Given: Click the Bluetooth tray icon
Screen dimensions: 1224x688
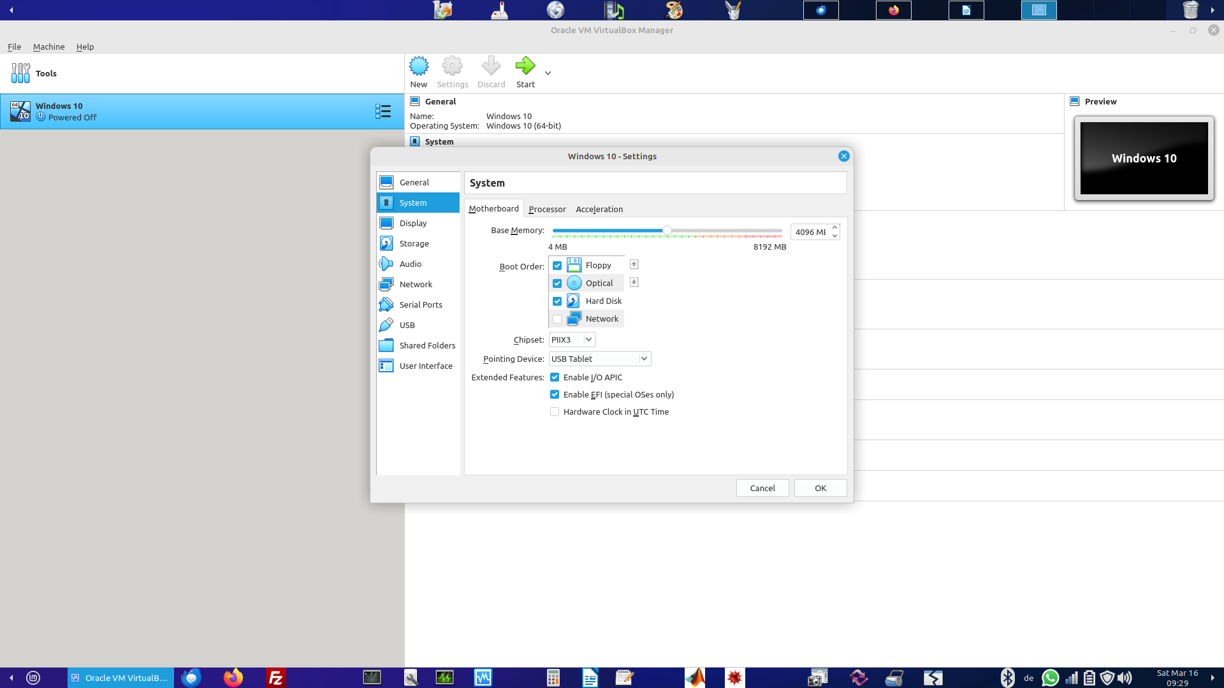Looking at the screenshot, I should click(x=1007, y=678).
